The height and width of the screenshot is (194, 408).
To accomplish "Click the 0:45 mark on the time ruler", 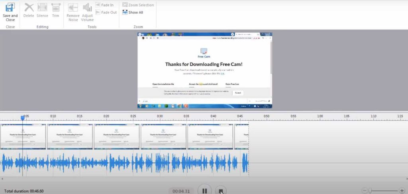I will click(240, 116).
